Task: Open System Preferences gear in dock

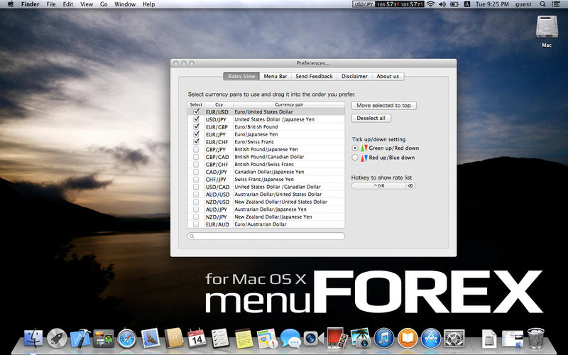Action: tap(454, 339)
